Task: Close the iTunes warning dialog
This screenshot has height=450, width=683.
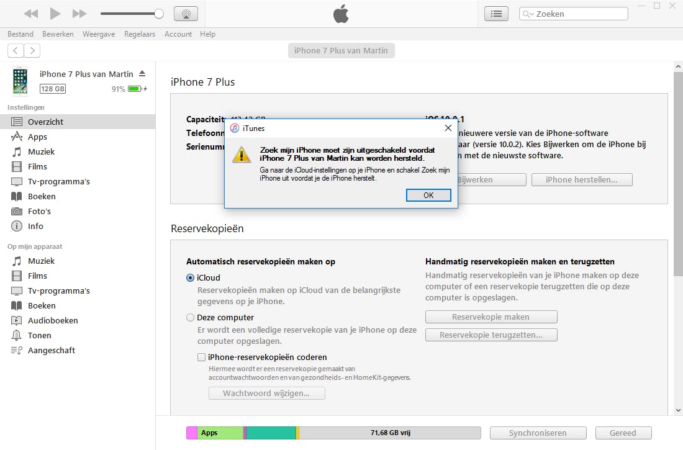Action: click(x=448, y=128)
